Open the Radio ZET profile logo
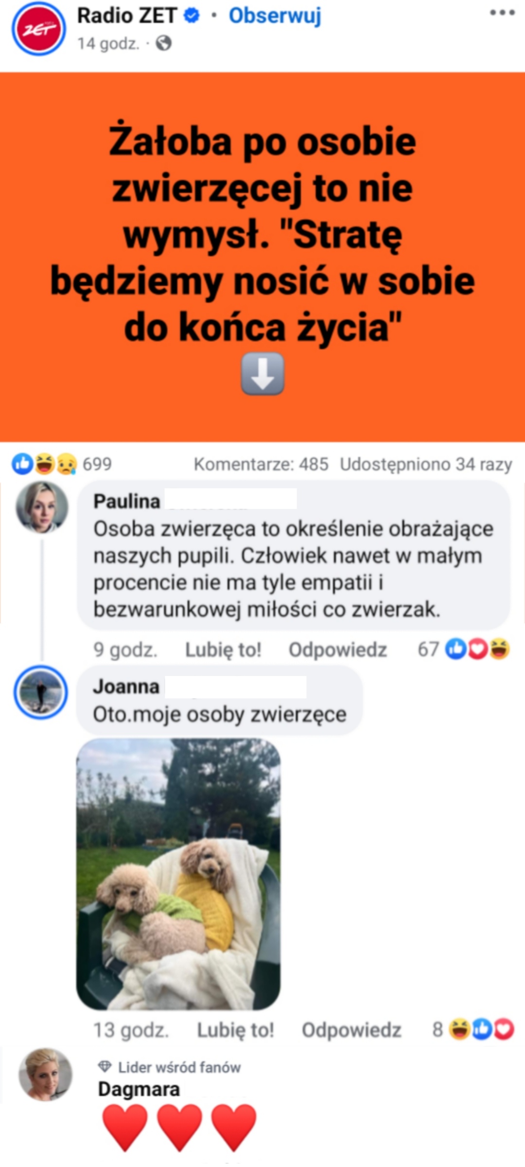Screen dimensions: 525x1167 pos(38,28)
